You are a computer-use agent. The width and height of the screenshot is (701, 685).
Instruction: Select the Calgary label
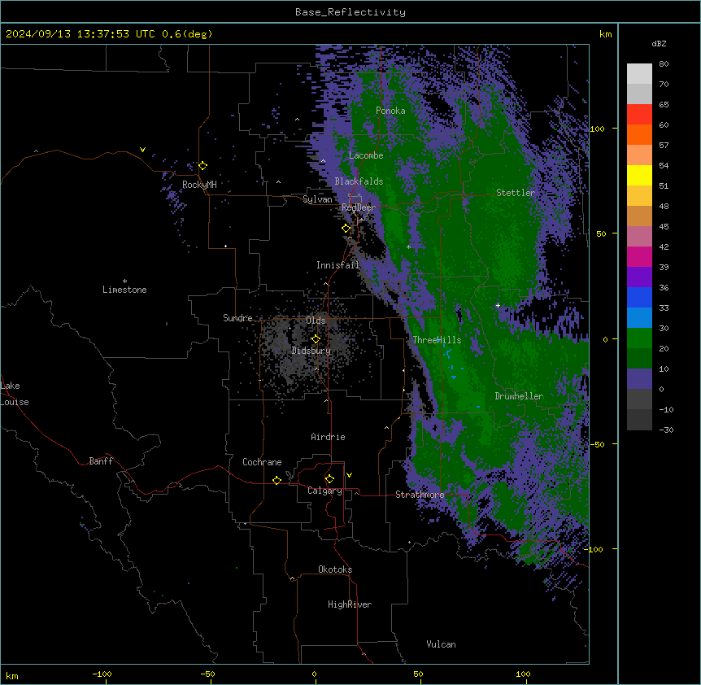click(x=325, y=491)
